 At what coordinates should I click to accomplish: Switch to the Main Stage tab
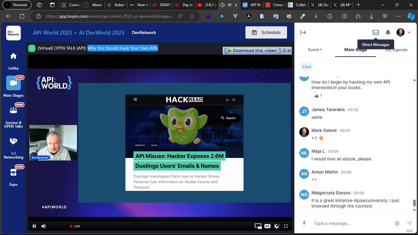(355, 50)
